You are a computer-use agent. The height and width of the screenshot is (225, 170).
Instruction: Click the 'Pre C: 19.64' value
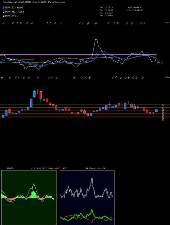(106, 16)
